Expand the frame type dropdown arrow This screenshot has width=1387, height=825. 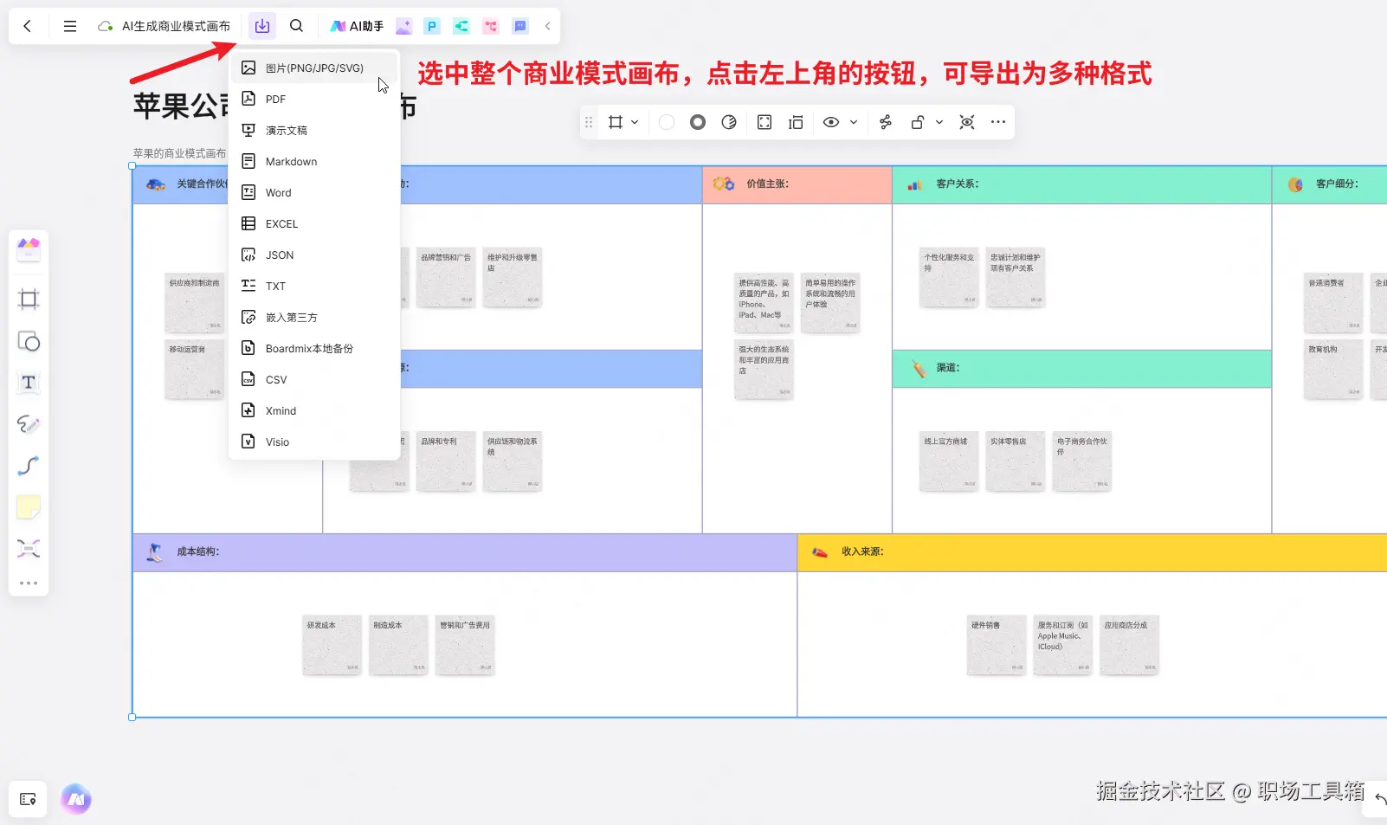tap(635, 122)
